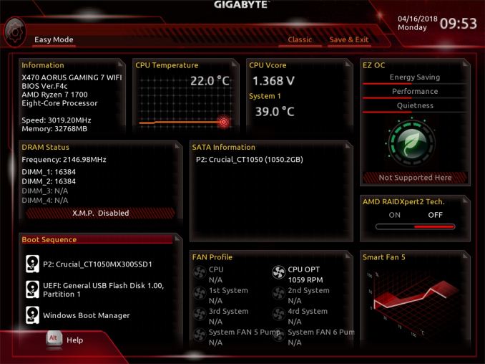Click the CPU temperature graph marker
The width and height of the screenshot is (485, 364).
coord(224,122)
